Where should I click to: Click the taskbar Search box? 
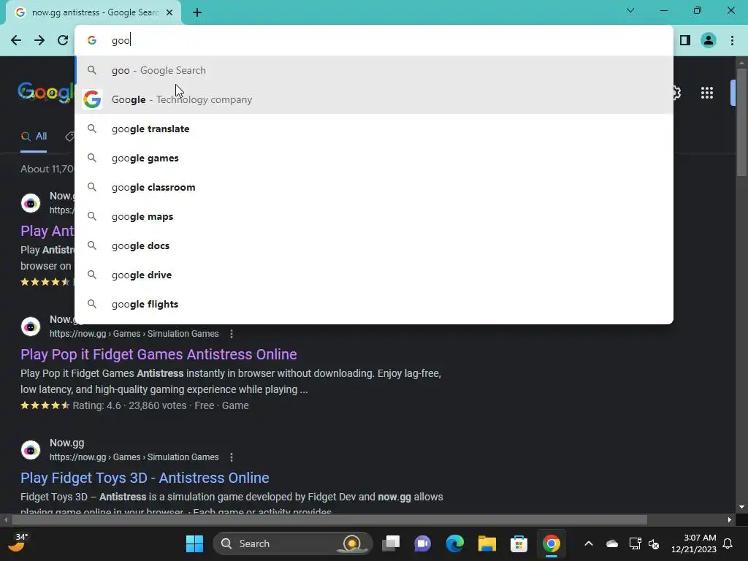coord(292,543)
